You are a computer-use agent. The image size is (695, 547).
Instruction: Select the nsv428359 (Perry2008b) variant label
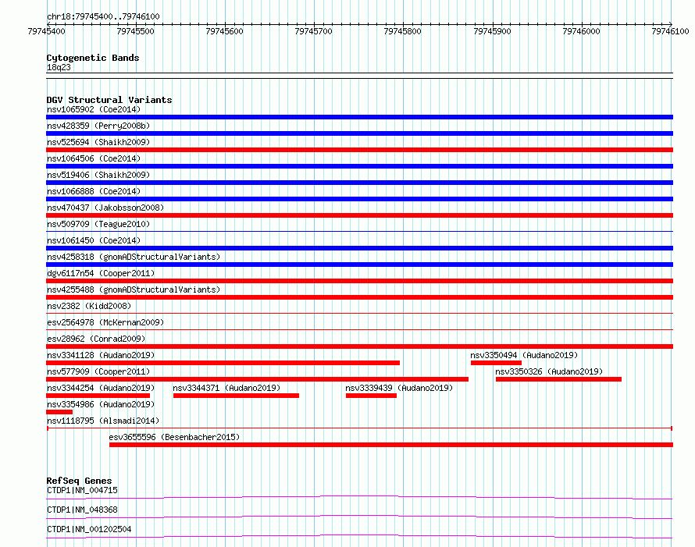[98, 126]
